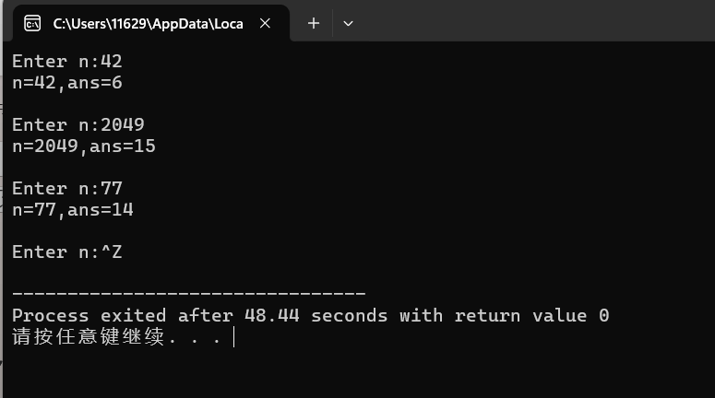
Task: Click the blank terminal area below the output
Action: click(x=358, y=373)
